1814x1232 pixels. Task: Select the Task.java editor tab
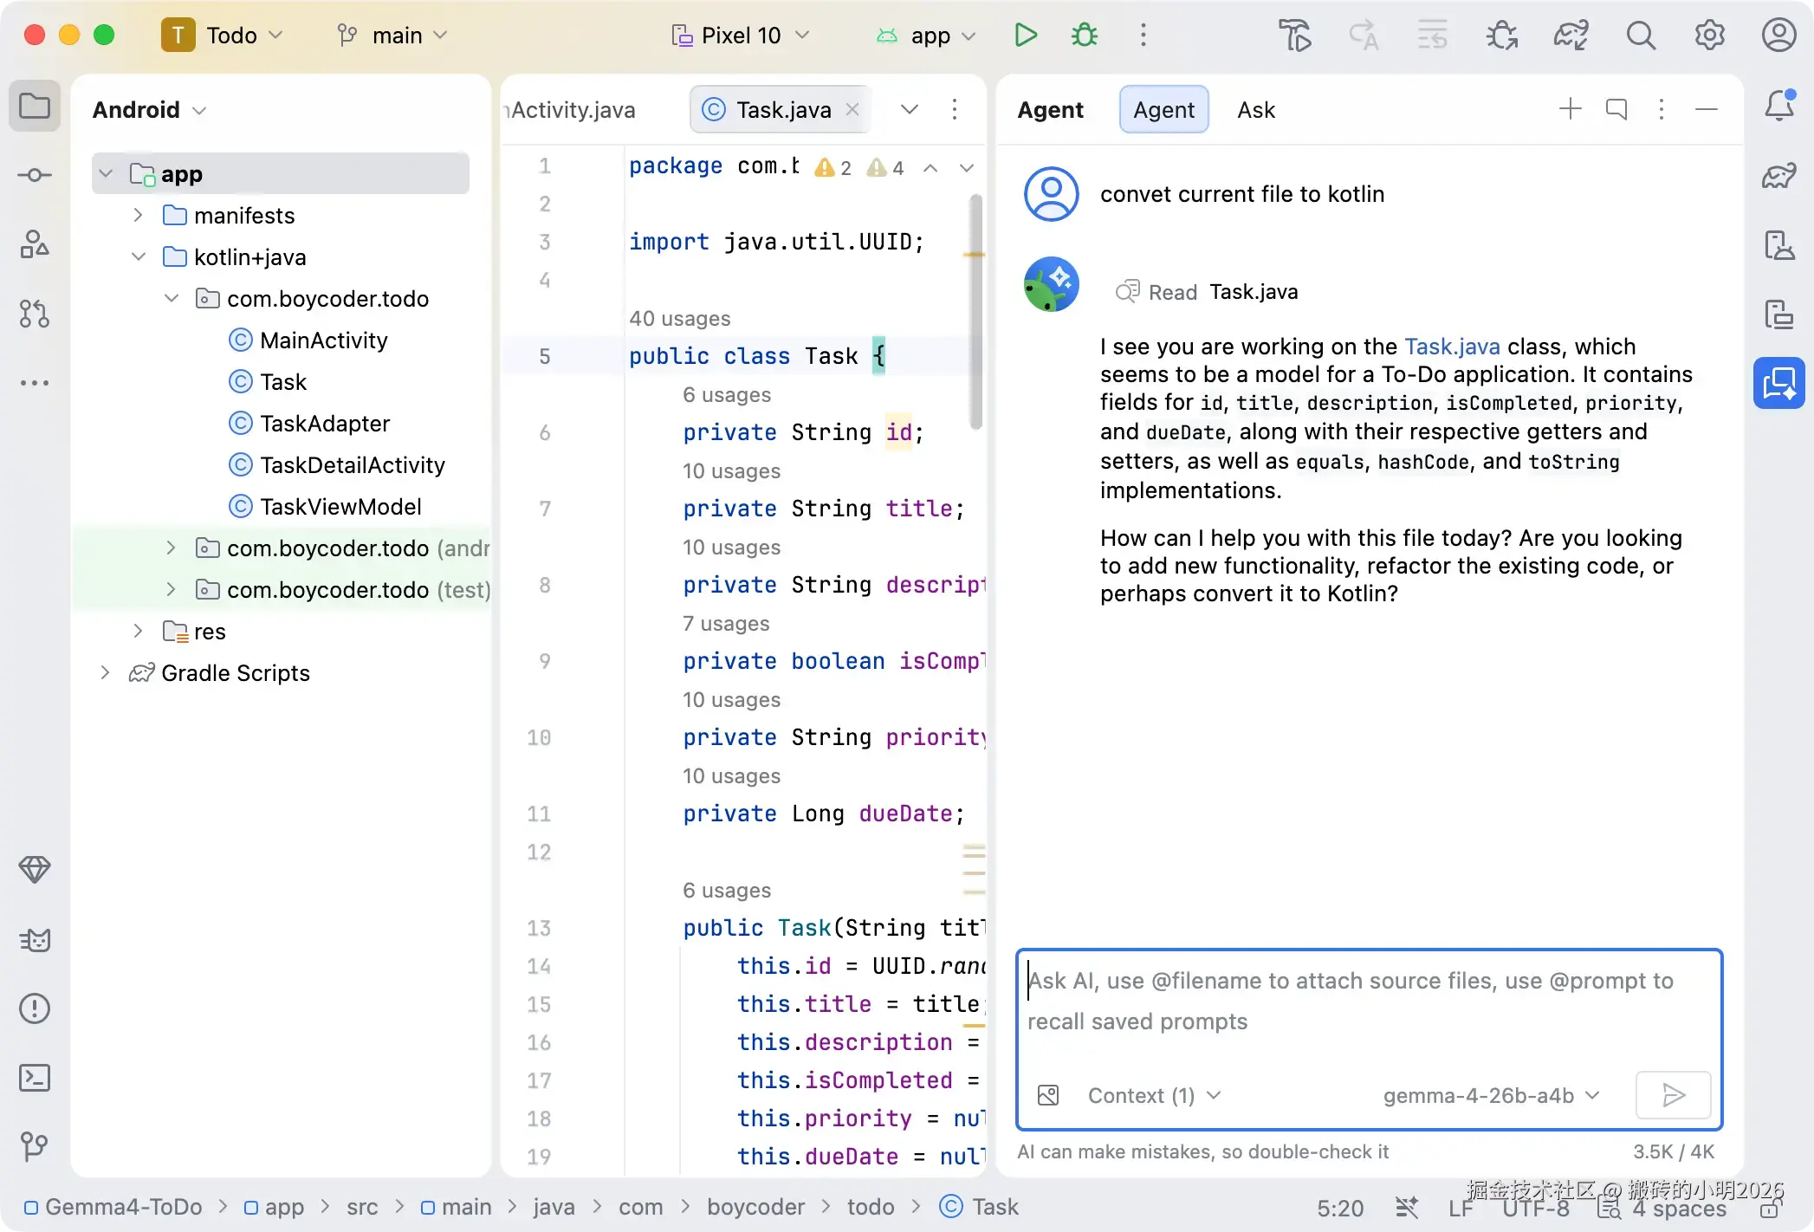tap(783, 110)
